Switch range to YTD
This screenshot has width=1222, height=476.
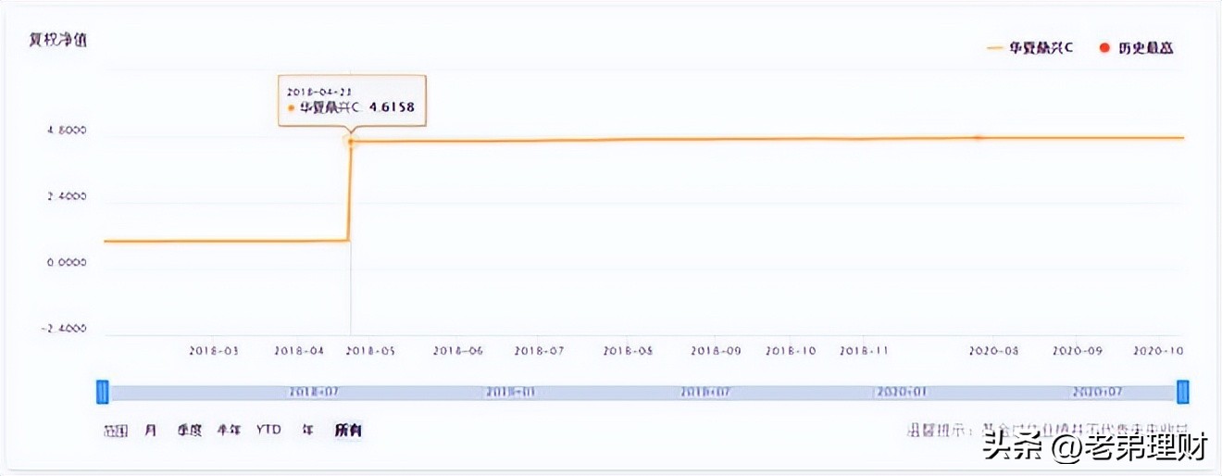(268, 430)
